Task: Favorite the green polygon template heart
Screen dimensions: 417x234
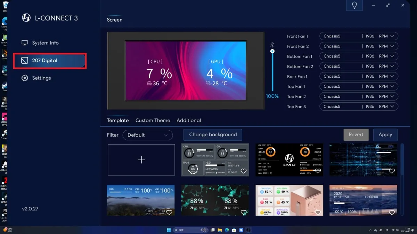Action: point(244,212)
